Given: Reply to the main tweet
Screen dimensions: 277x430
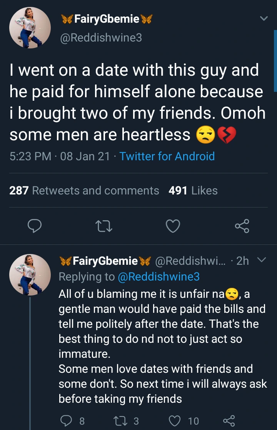Looking at the screenshot, I should click(35, 226).
